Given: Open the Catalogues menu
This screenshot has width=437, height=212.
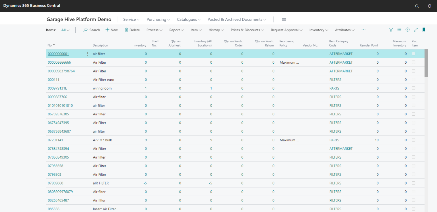Looking at the screenshot, I should click(189, 20).
